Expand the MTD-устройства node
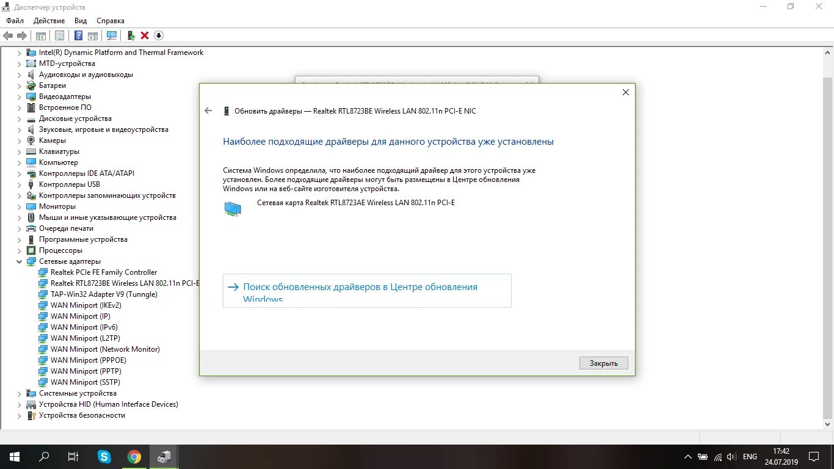Image resolution: width=834 pixels, height=469 pixels. pyautogui.click(x=19, y=64)
